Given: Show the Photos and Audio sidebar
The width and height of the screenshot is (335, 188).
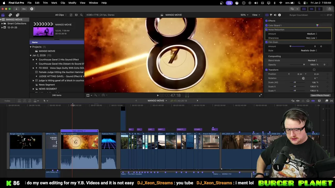Looking at the screenshot, I should point(10,15).
